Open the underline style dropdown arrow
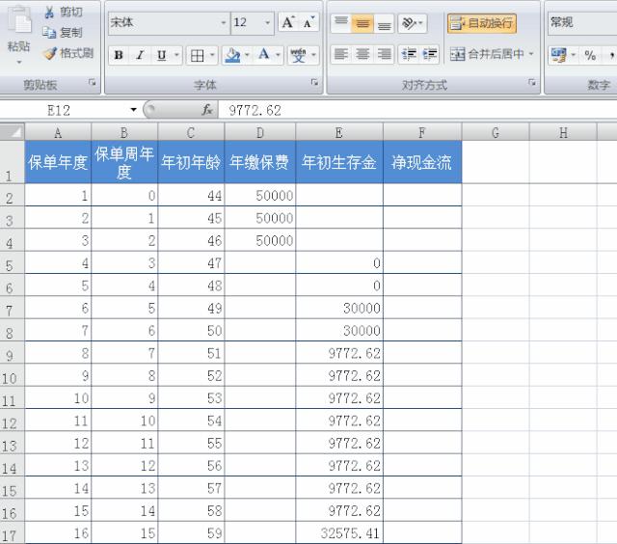 click(x=176, y=55)
